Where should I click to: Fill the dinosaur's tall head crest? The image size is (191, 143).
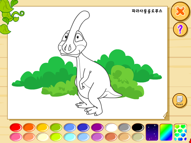click(80, 19)
